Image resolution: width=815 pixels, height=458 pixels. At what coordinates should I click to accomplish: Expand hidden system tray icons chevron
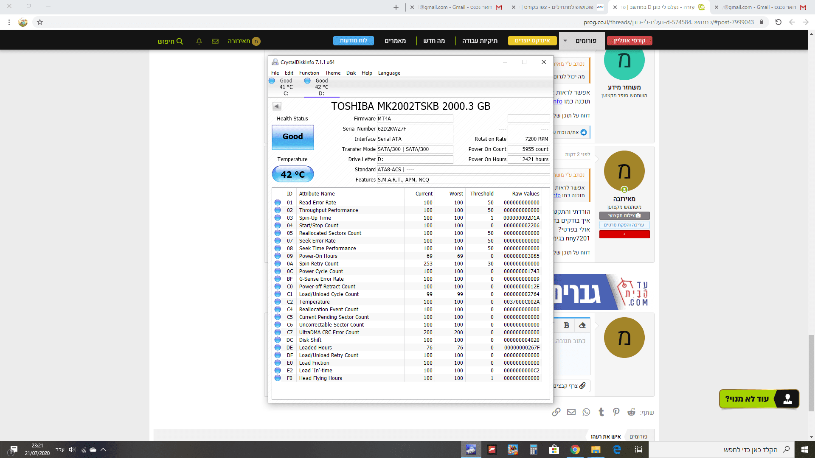click(103, 450)
